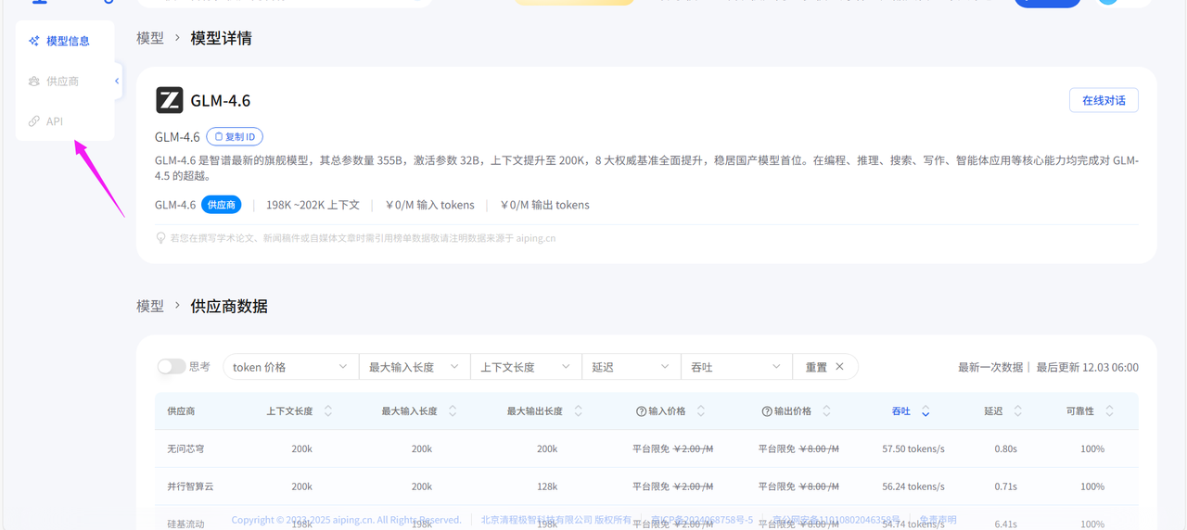This screenshot has width=1187, height=530.
Task: Click the 模型 breadcrumb link
Action: click(x=149, y=38)
